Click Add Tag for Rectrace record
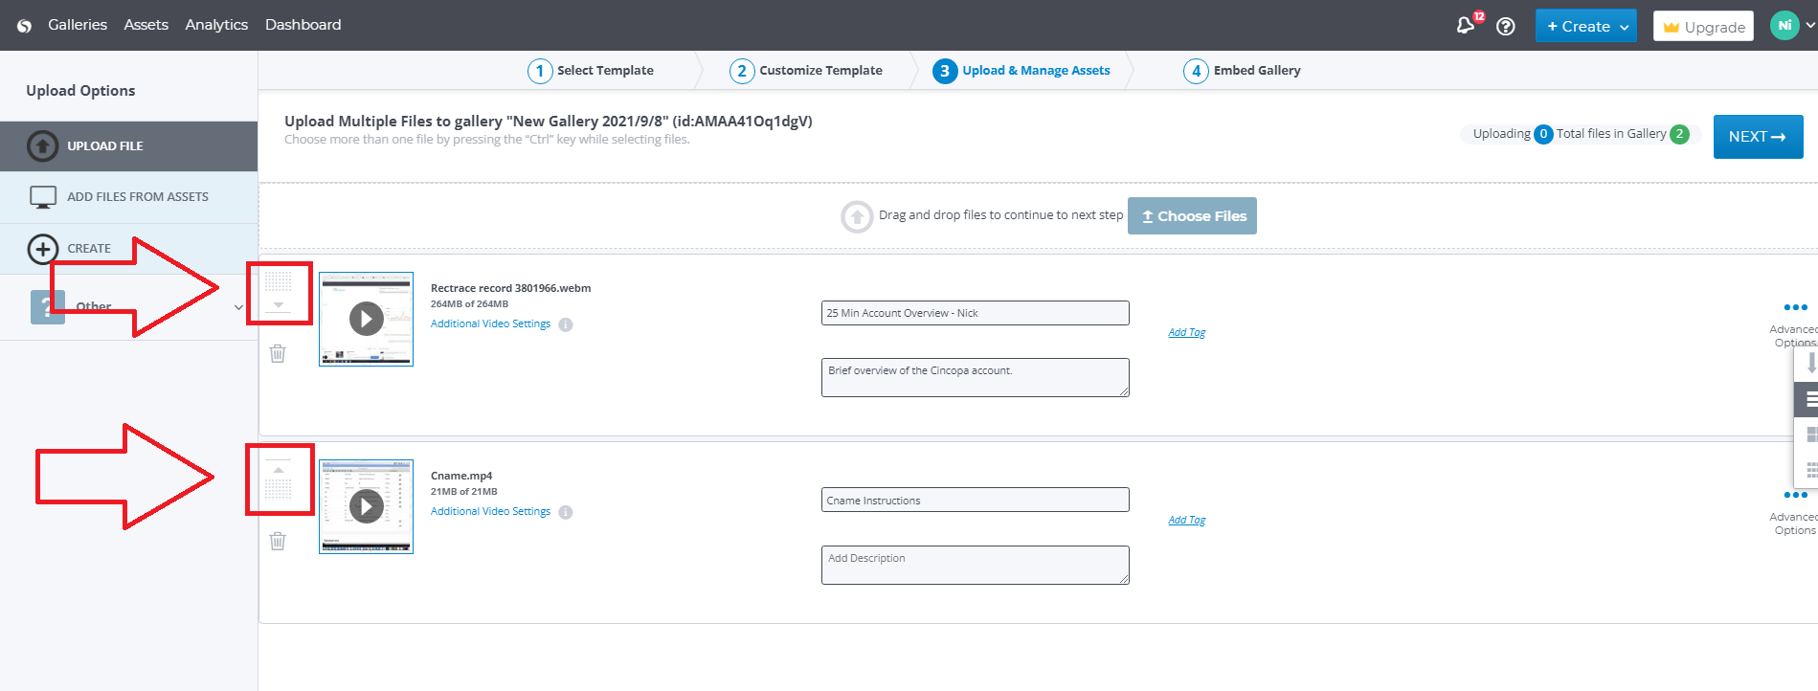The image size is (1818, 691). point(1186,332)
